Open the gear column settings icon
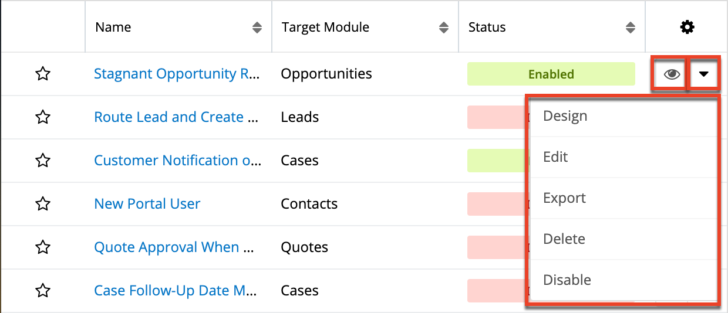This screenshot has height=313, width=728. (687, 27)
